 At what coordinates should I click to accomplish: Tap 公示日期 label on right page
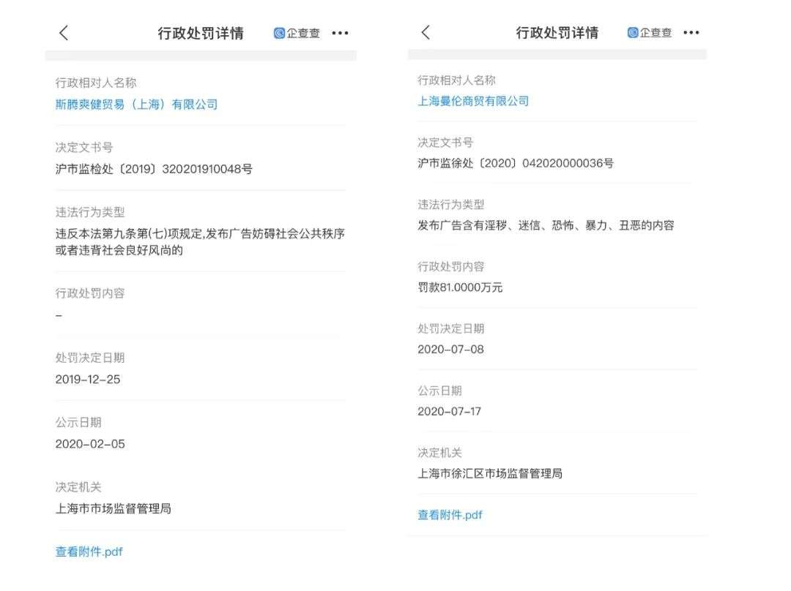click(440, 391)
